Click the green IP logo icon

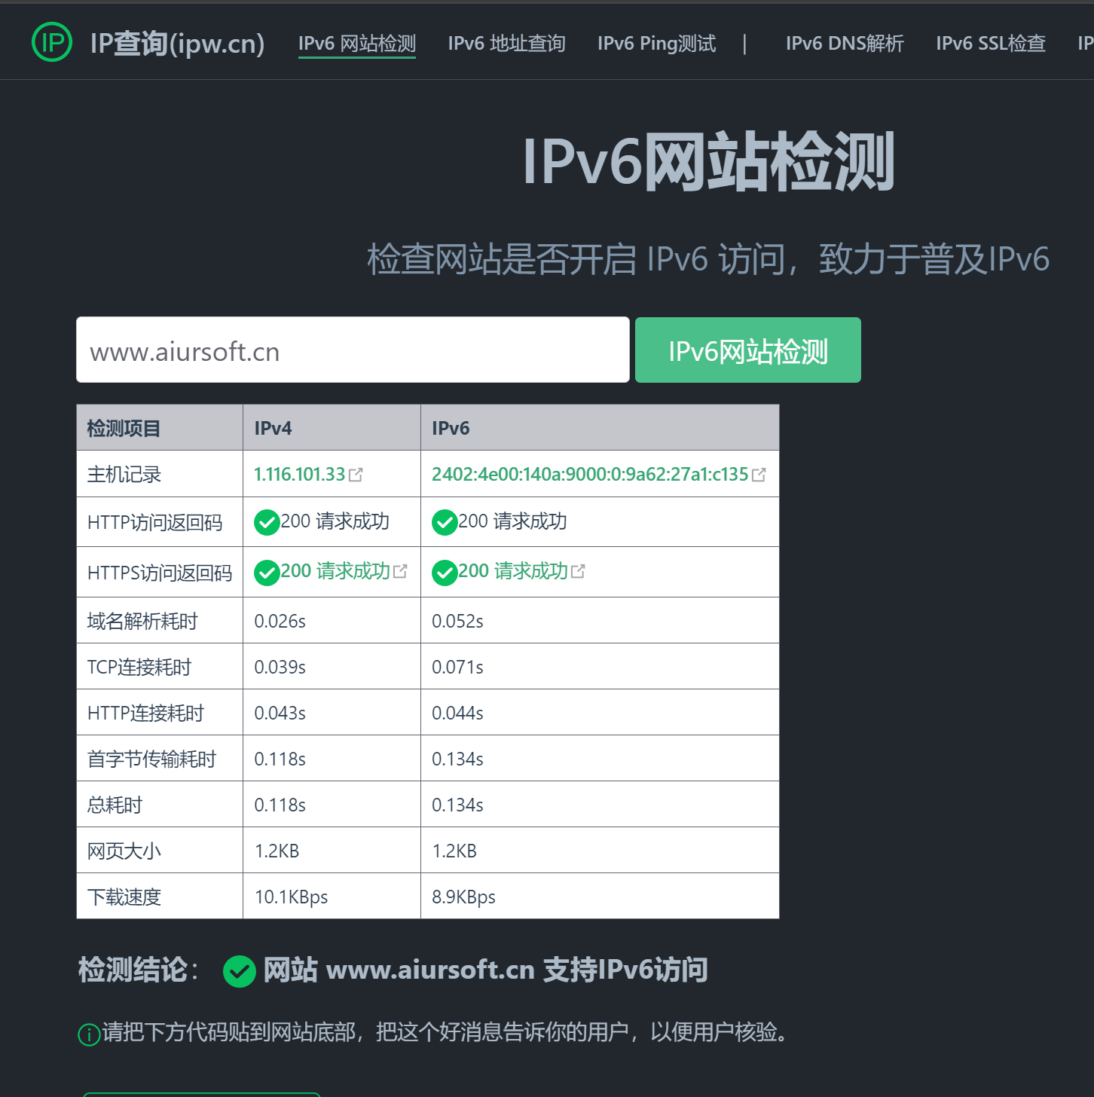52,42
